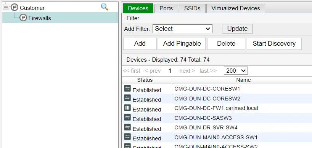Click switch icon for CMG-DUN-DR-SVR-SW4
The image size is (312, 148).
[x=127, y=127]
